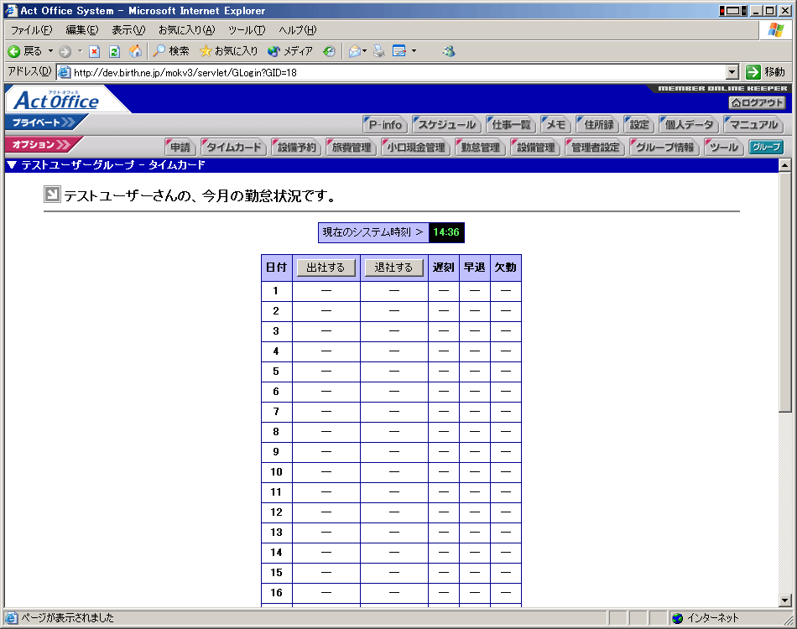797x629 pixels.
Task: Expand the Mail button dropdown
Action: pos(365,51)
